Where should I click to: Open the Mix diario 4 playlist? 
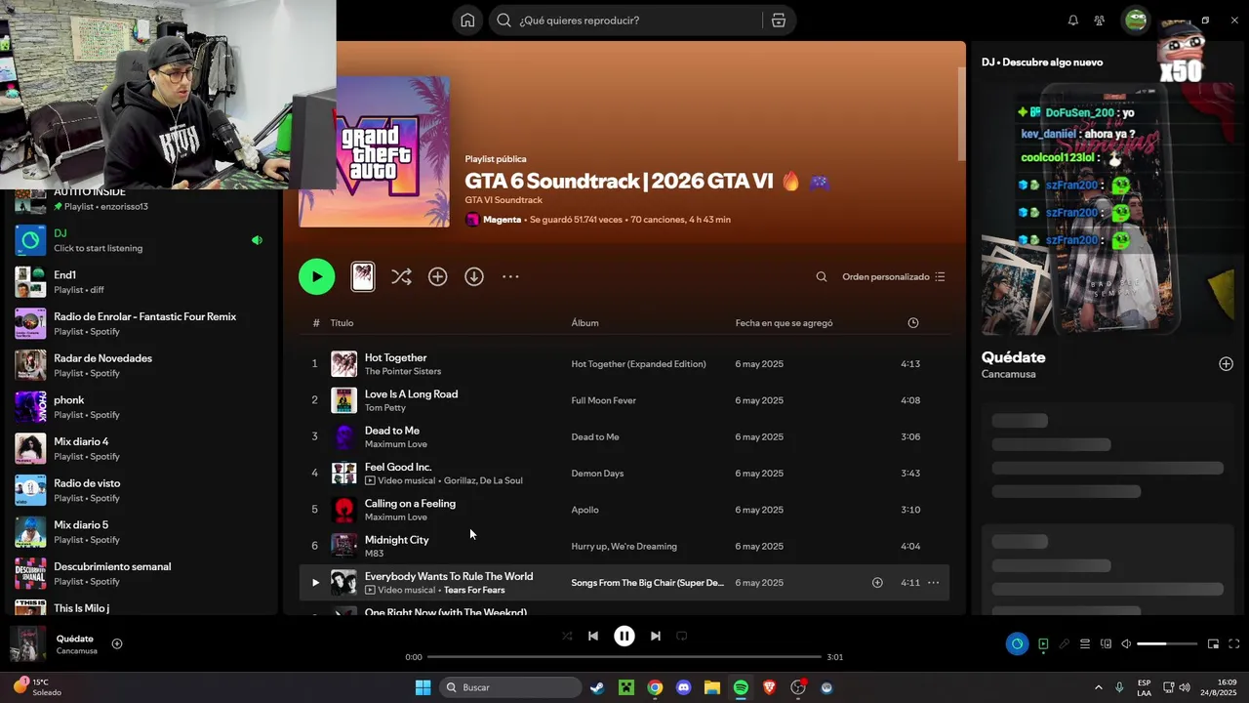(x=141, y=449)
